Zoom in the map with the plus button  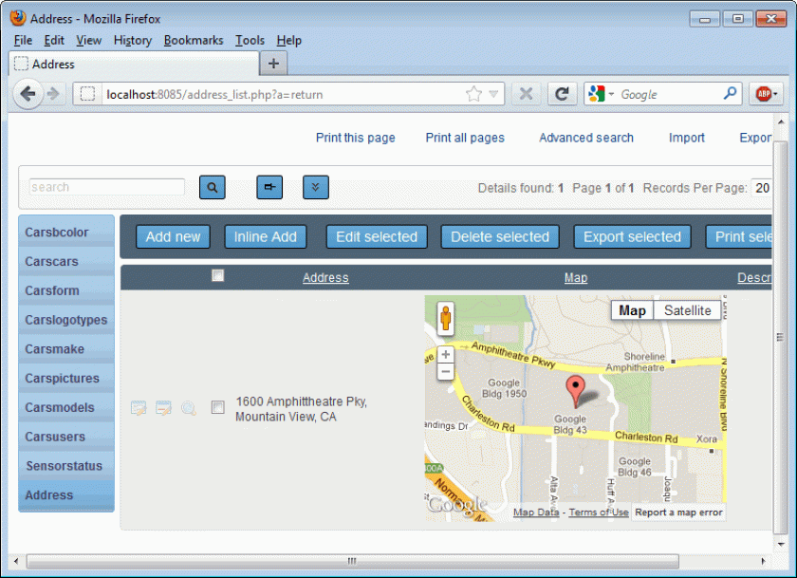(x=445, y=354)
